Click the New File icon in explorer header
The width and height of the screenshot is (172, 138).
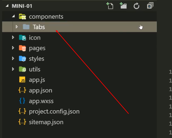110,5
